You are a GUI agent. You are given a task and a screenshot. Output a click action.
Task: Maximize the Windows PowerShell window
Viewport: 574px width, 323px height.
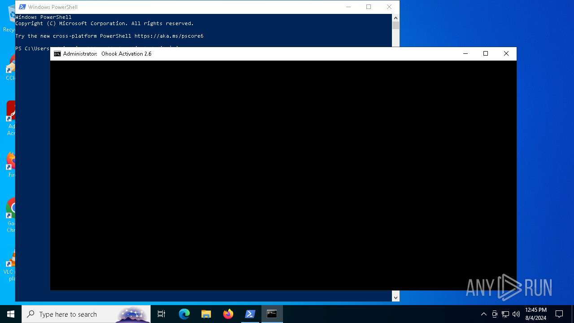pos(369,7)
